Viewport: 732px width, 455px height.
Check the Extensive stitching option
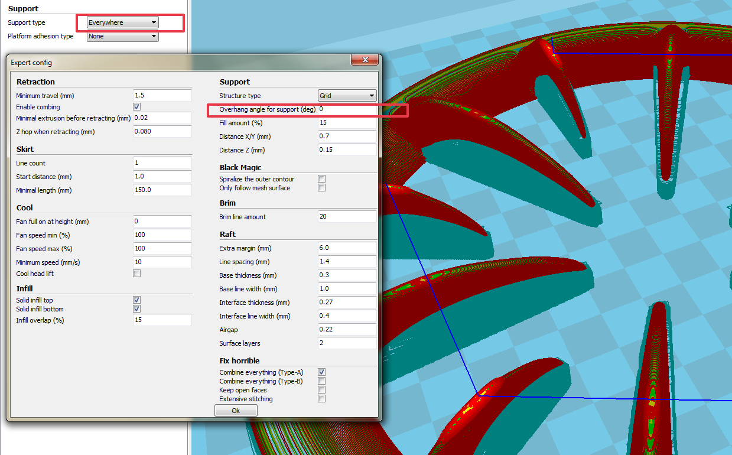tap(322, 399)
